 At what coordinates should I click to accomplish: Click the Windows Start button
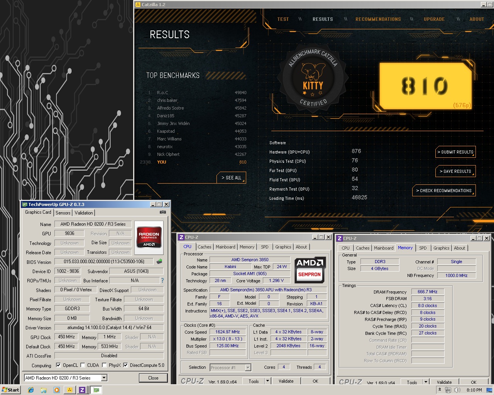10,390
